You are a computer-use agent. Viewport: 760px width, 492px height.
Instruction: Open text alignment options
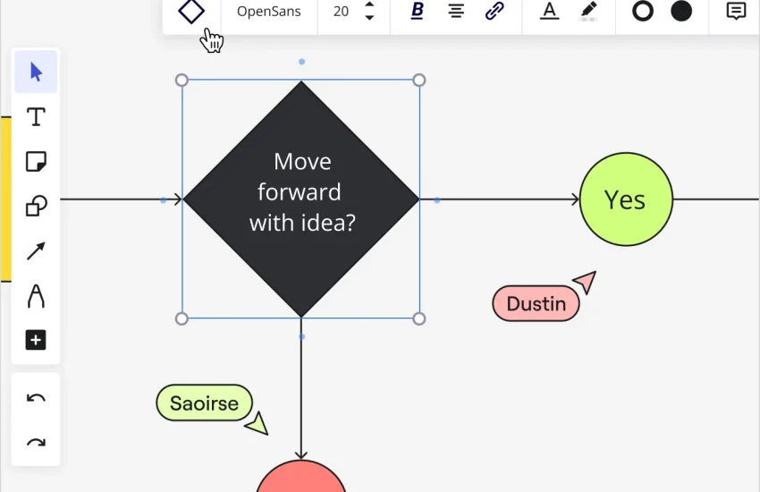[456, 12]
